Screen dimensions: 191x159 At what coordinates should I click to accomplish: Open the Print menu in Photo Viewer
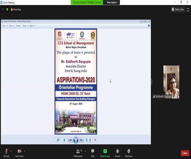(11, 26)
